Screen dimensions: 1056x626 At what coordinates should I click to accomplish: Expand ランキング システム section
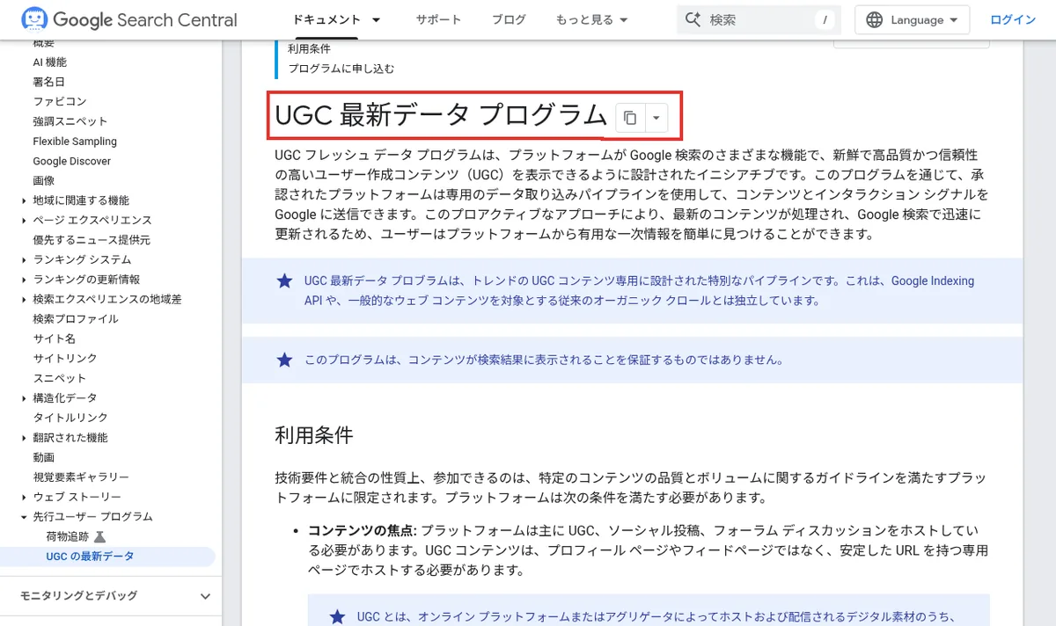pos(24,259)
